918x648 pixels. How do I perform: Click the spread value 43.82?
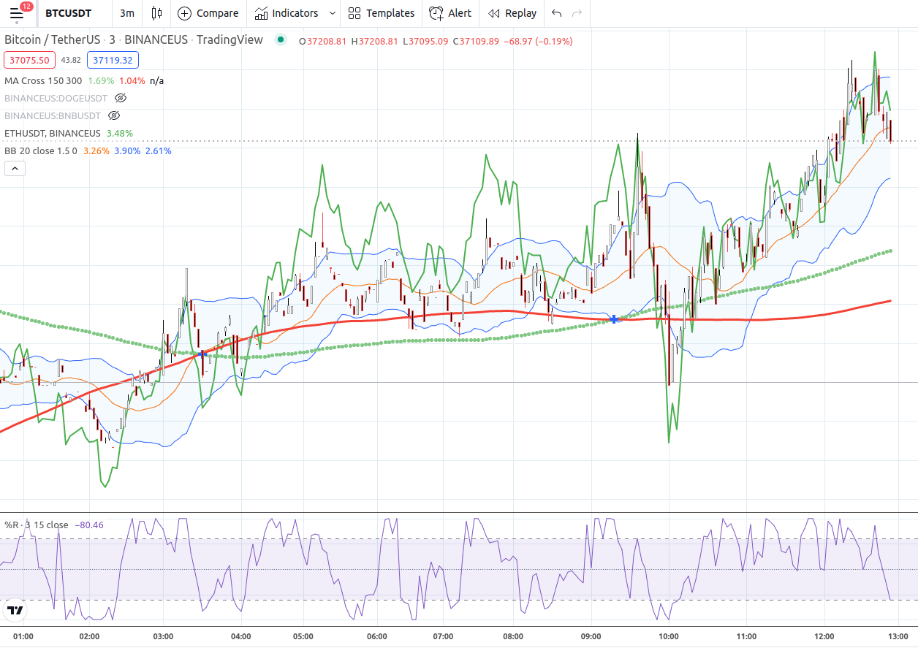coord(71,60)
